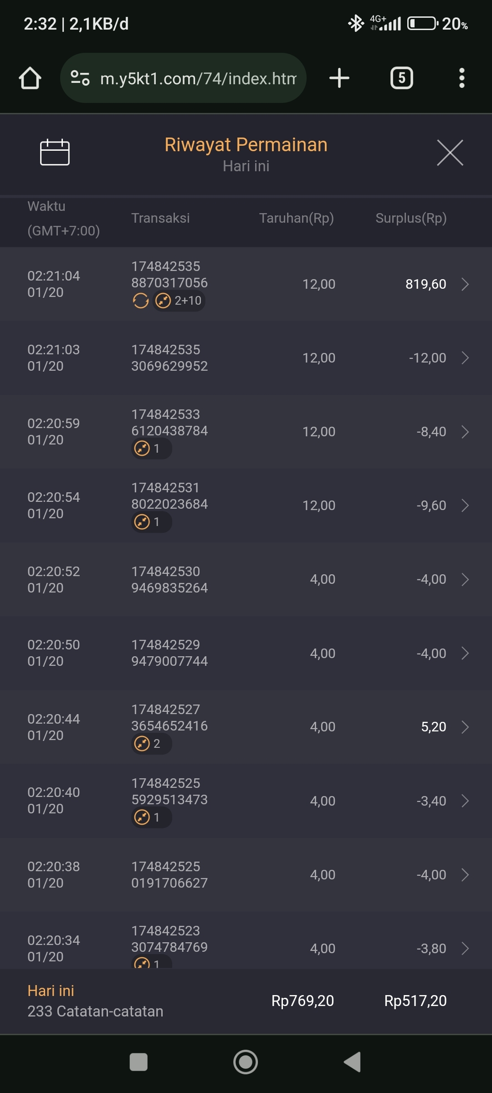492x1093 pixels.
Task: Tap the 2+10 free spin badge
Action: click(x=179, y=301)
